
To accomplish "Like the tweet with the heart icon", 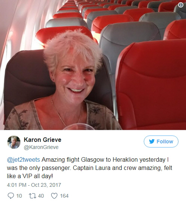I will click(x=54, y=196).
